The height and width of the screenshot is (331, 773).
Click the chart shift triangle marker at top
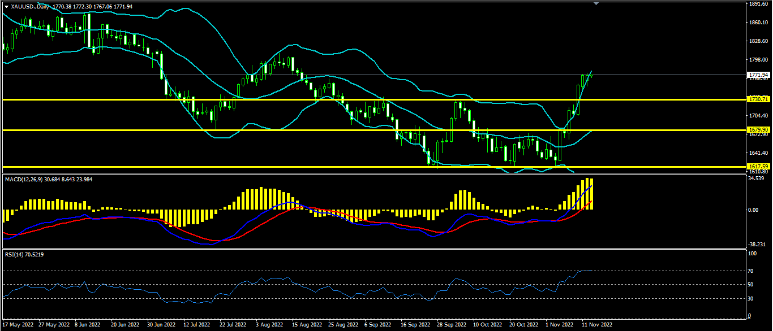(595, 3)
